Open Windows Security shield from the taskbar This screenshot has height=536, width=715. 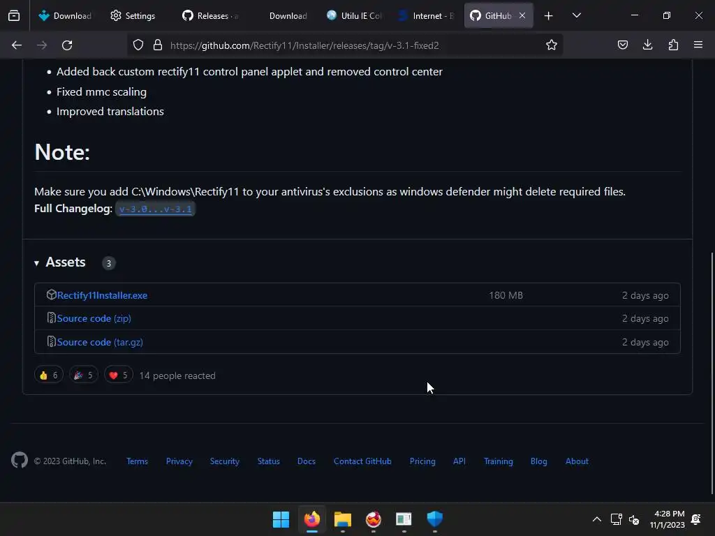(434, 519)
